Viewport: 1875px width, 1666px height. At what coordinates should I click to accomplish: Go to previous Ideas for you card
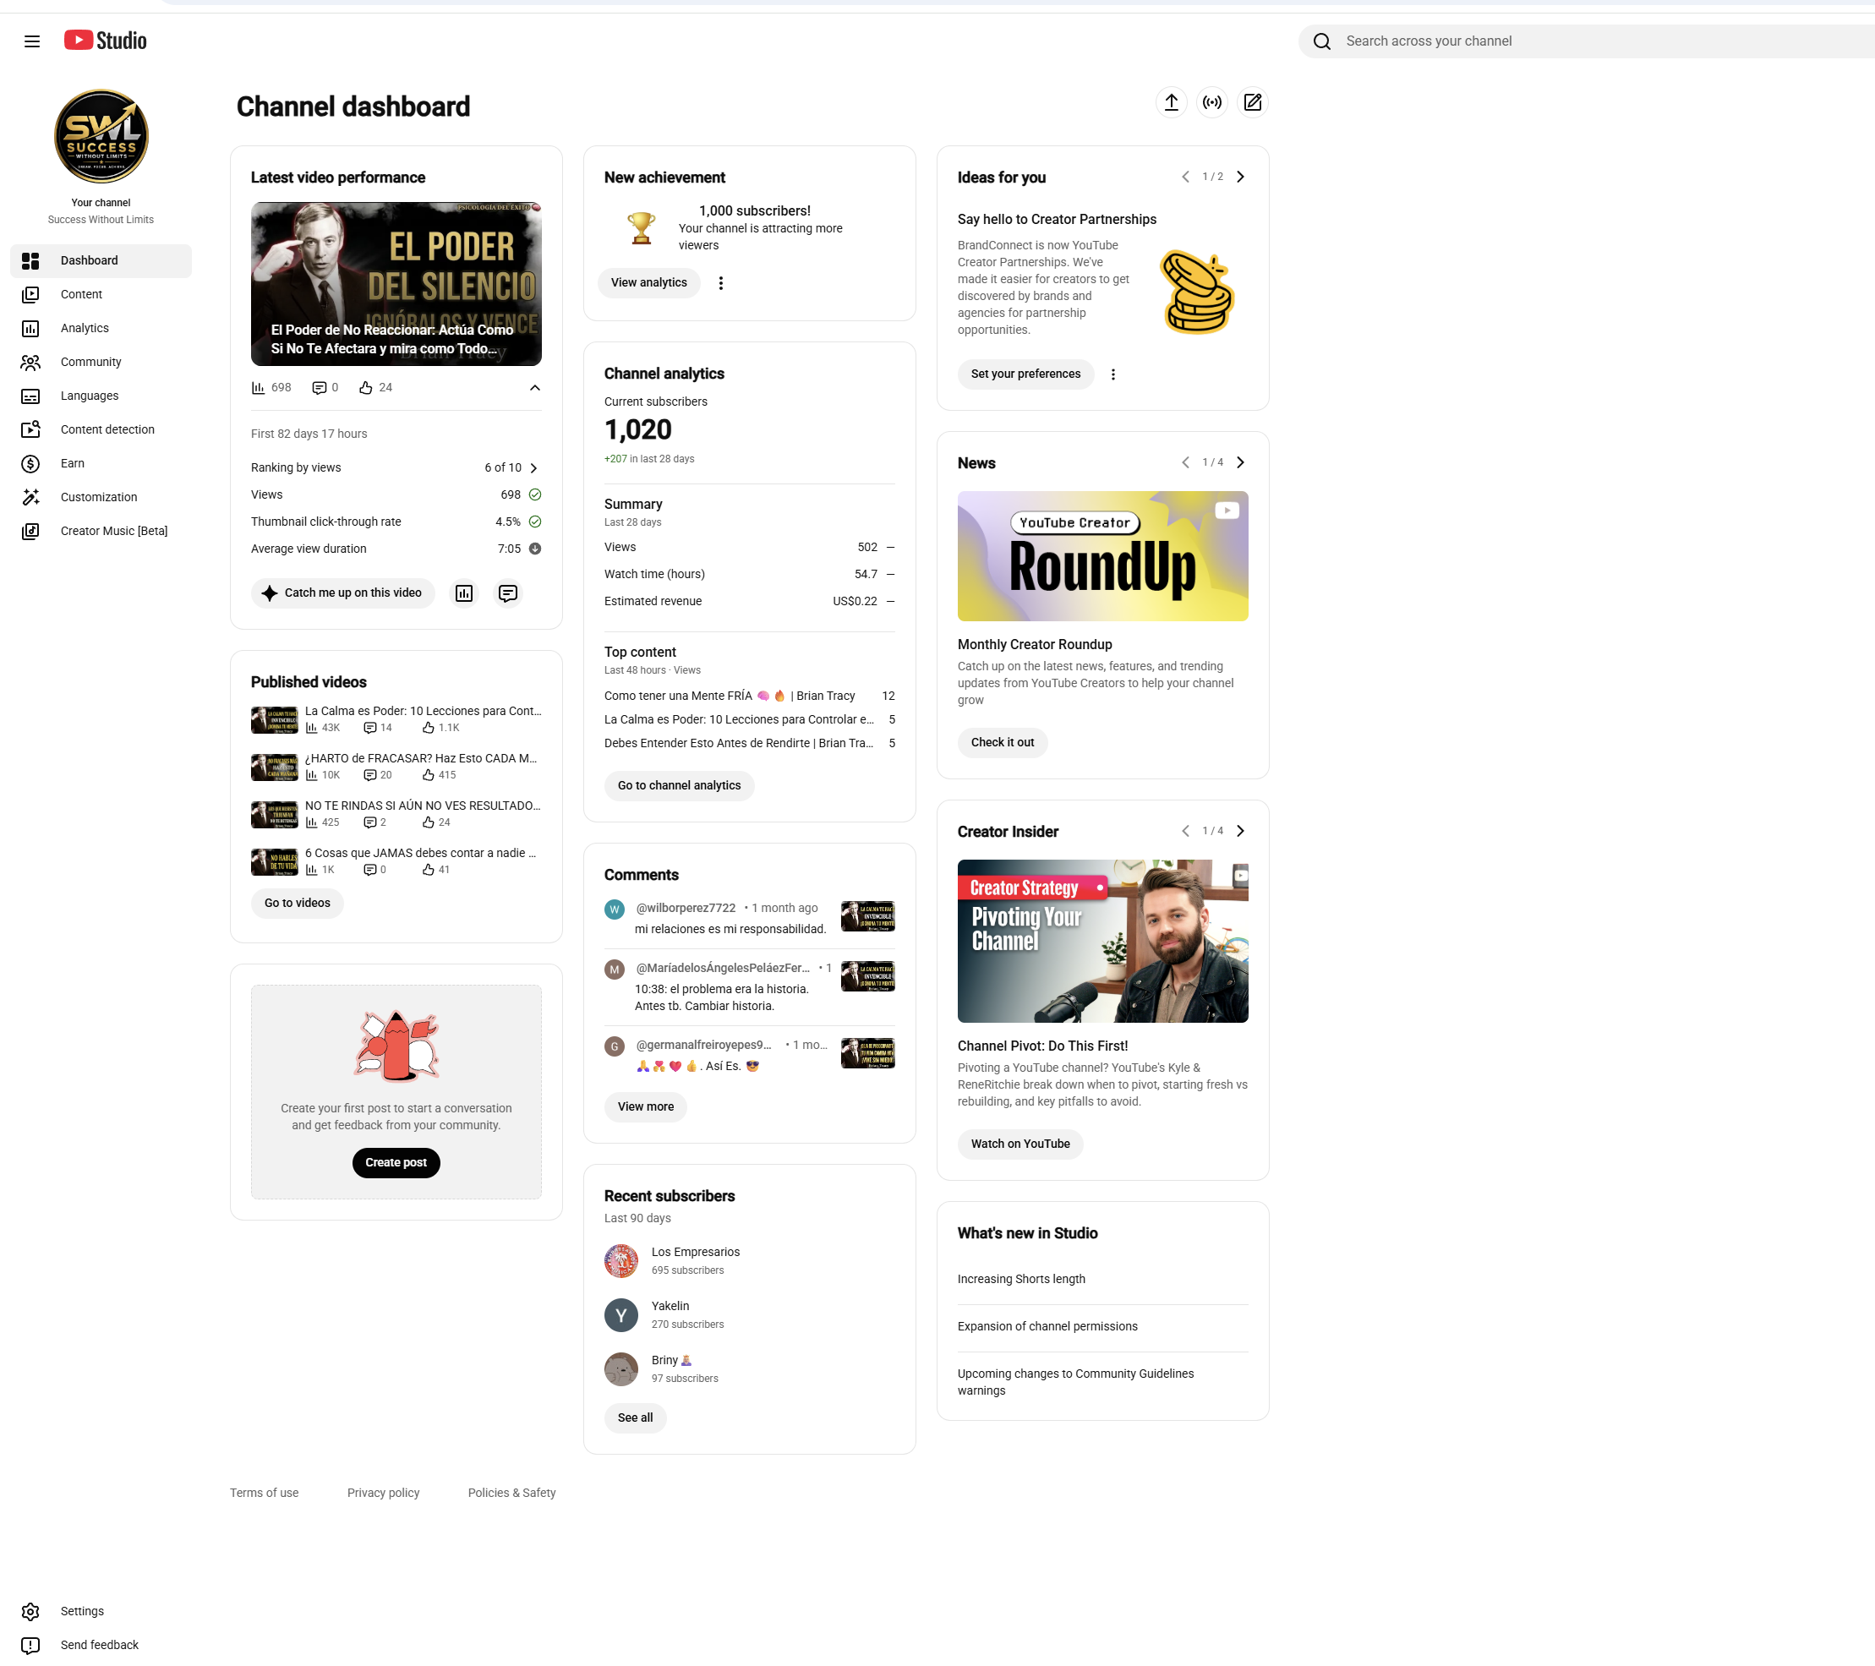pyautogui.click(x=1185, y=177)
